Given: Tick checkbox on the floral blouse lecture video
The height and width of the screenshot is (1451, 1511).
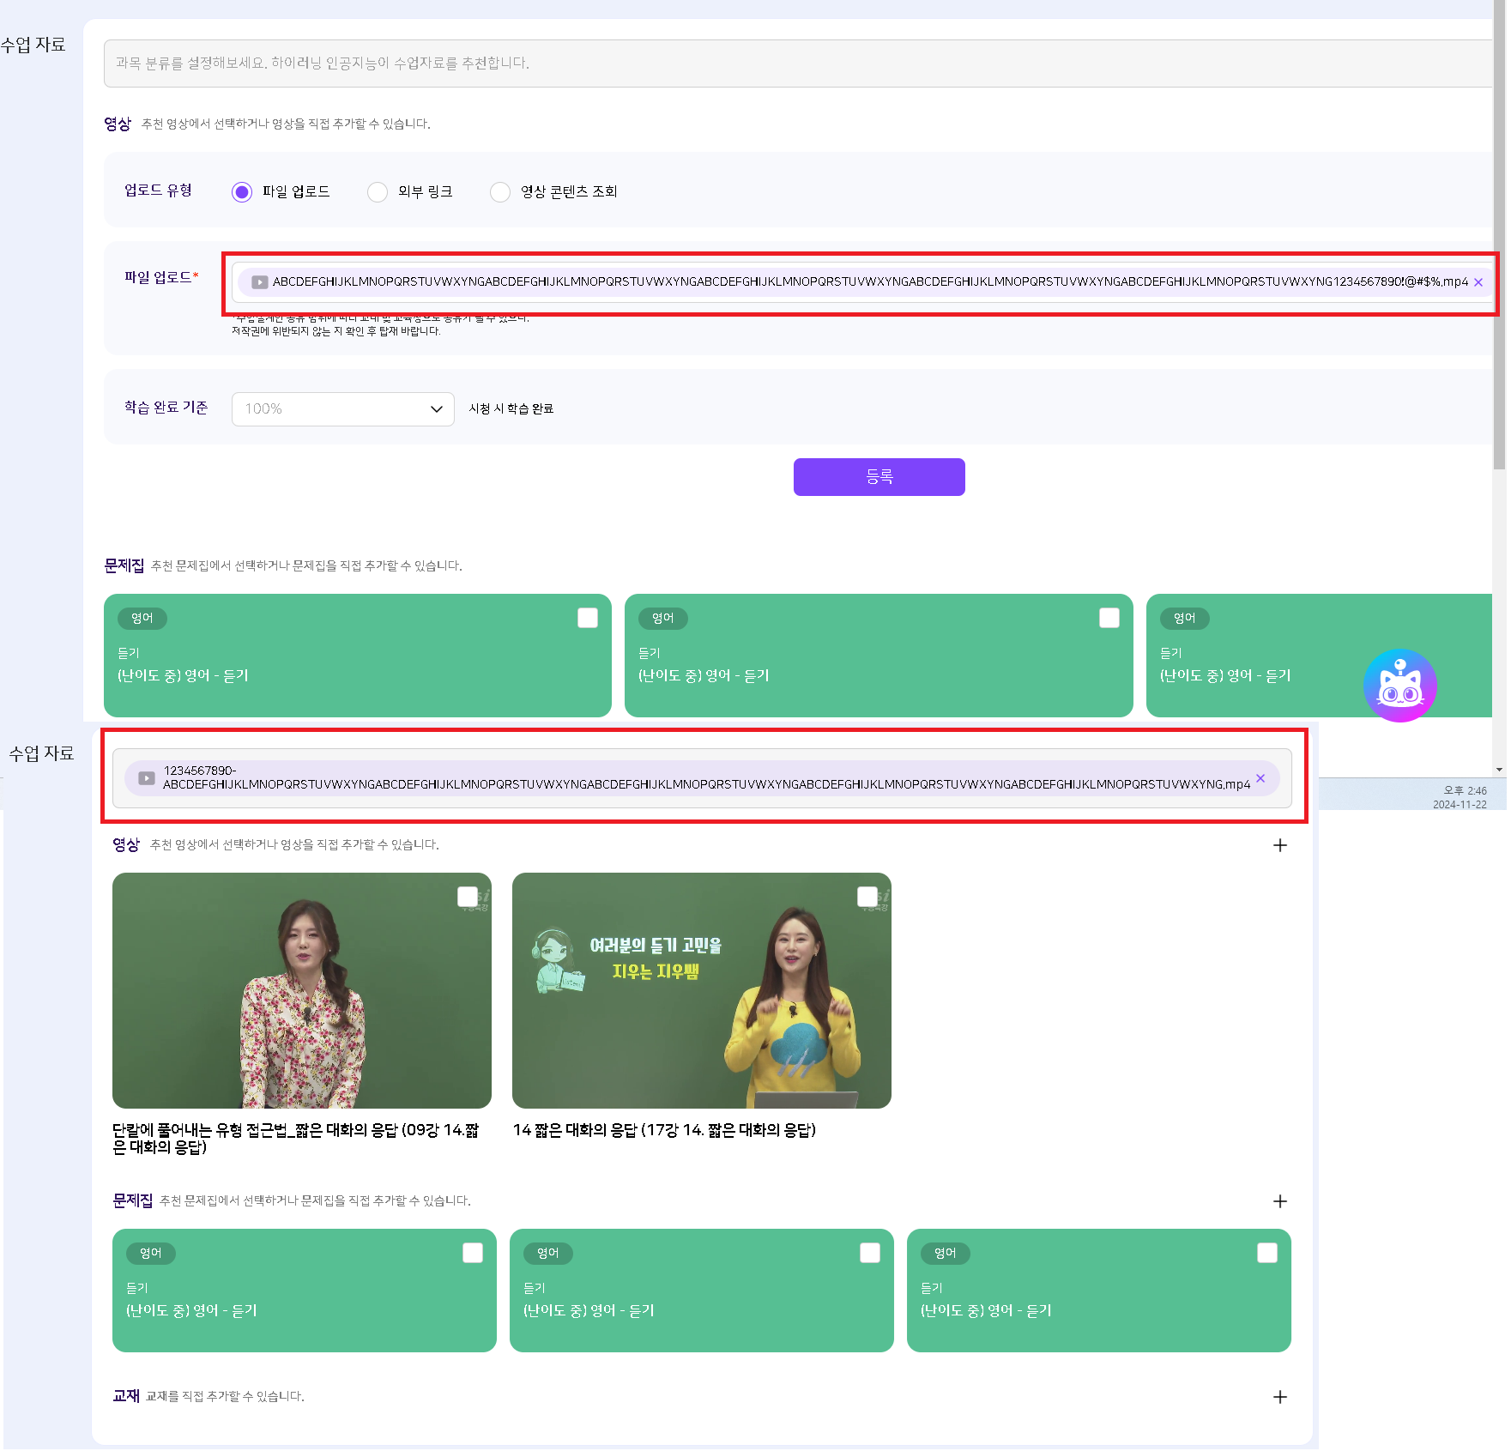Looking at the screenshot, I should pos(468,897).
